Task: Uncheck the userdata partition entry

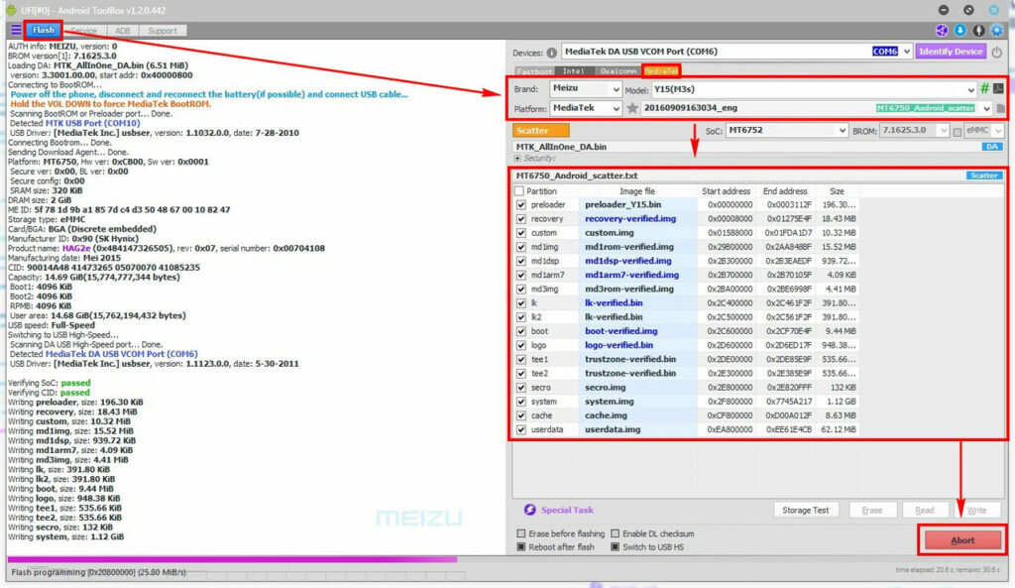Action: point(519,429)
